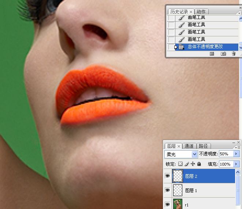
Task: Close the 图层 tab
Action: coord(179,146)
